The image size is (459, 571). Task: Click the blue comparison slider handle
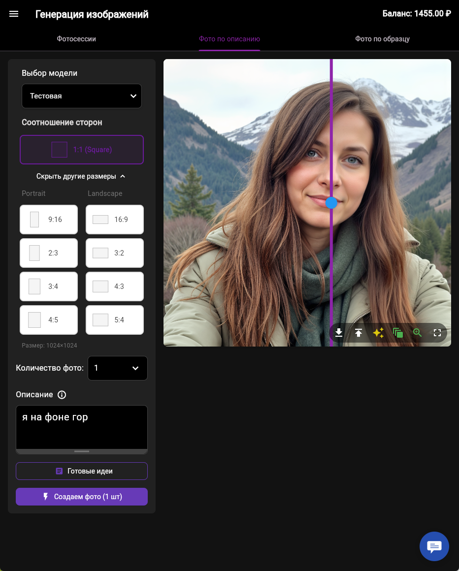coord(331,202)
